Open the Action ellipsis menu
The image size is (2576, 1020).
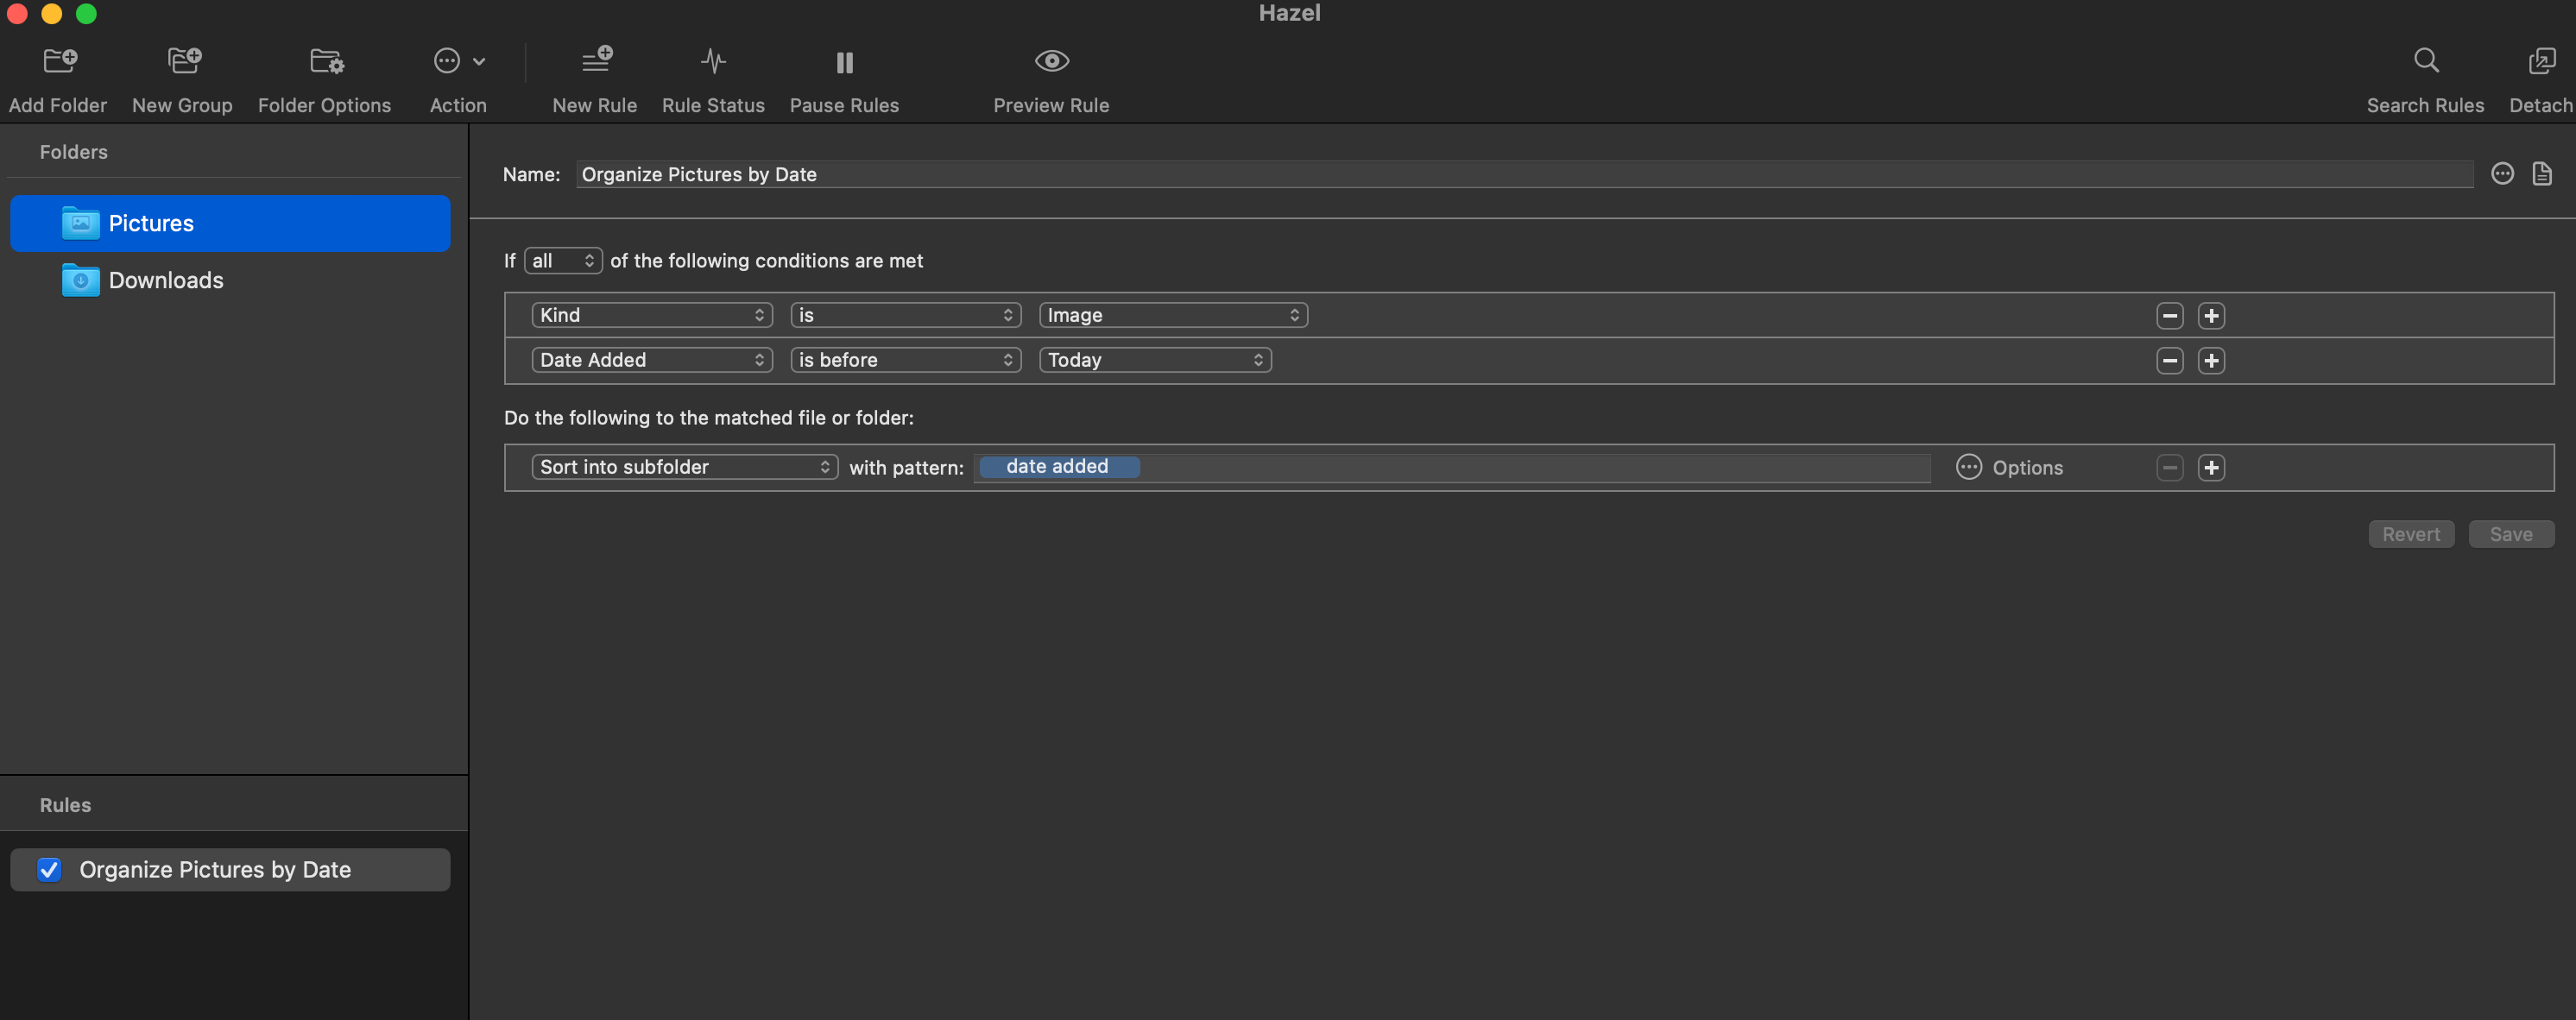[x=458, y=62]
